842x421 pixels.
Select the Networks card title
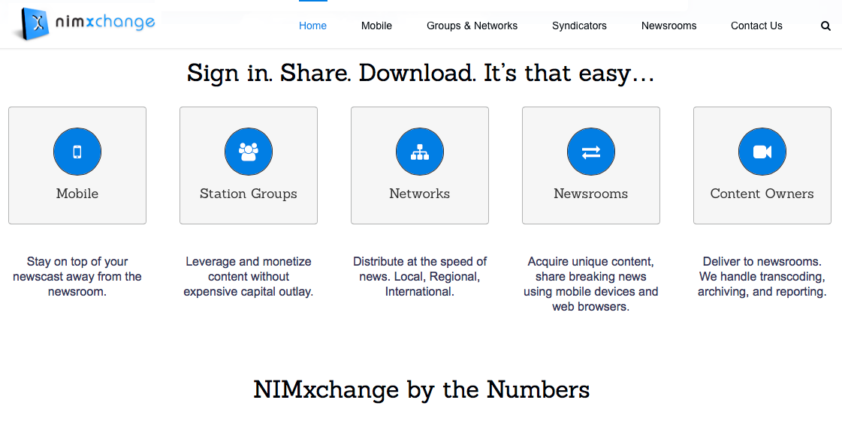click(420, 194)
